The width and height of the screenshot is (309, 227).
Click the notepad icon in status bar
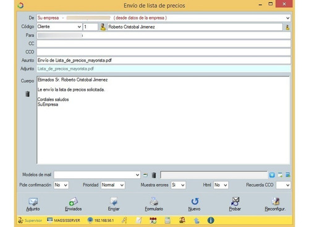pos(139,220)
